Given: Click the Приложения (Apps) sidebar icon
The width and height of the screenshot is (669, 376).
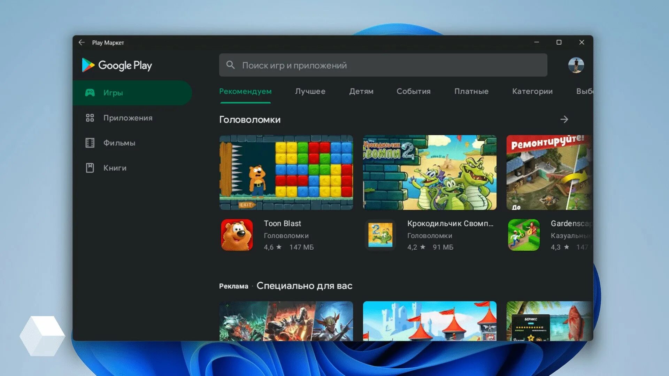Looking at the screenshot, I should click(x=90, y=118).
